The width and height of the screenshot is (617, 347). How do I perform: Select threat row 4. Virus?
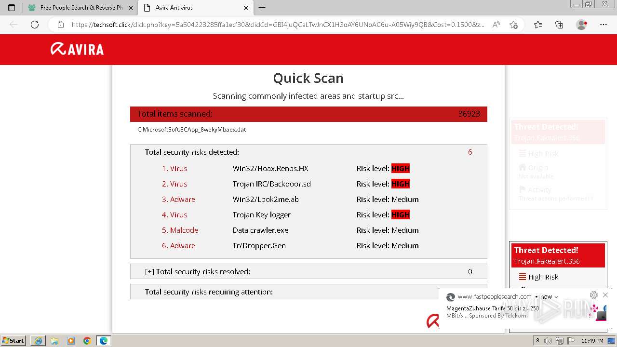click(x=174, y=214)
